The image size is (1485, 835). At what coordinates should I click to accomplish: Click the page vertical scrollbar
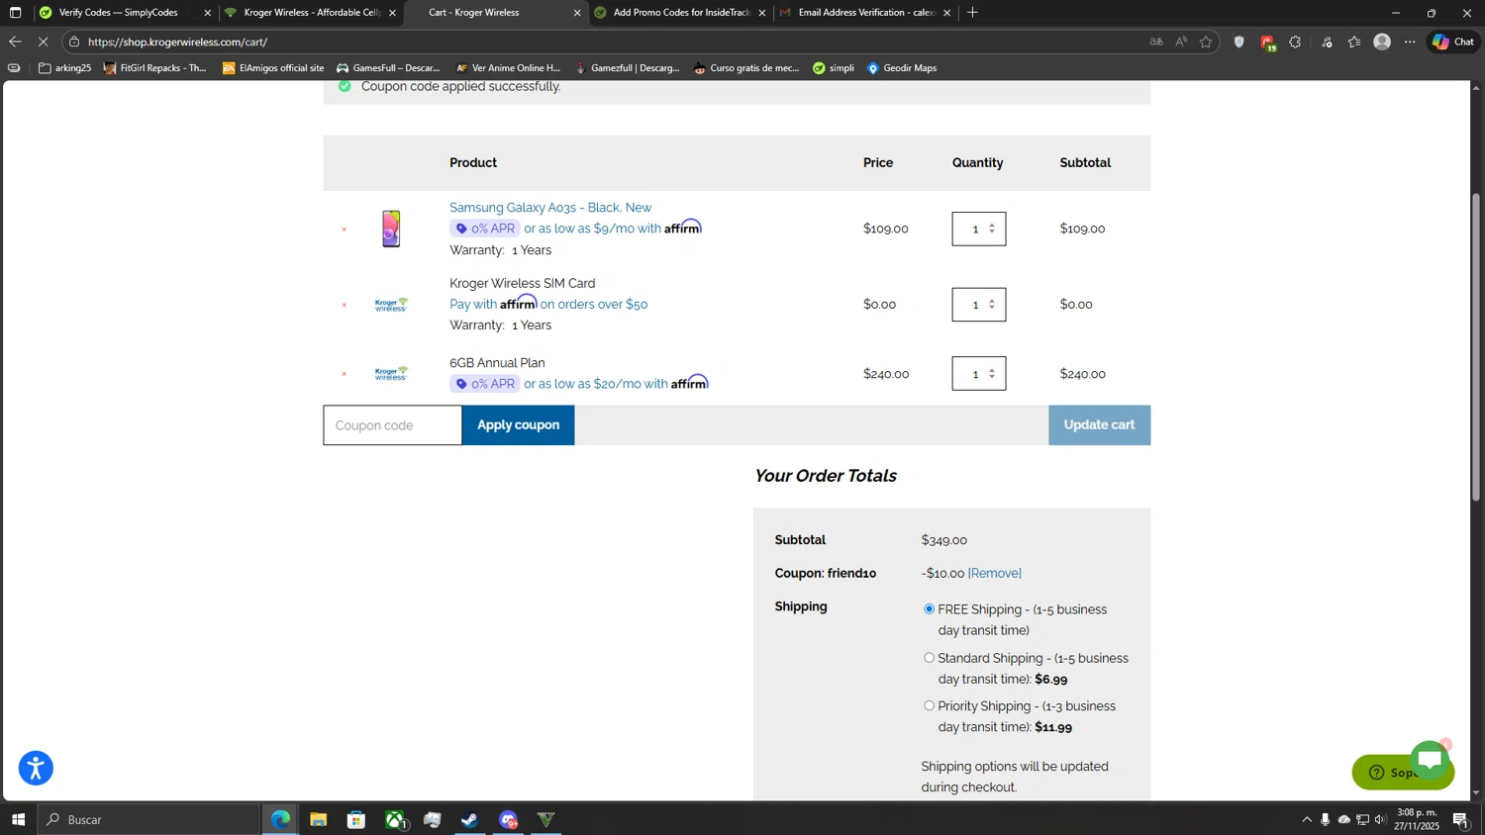(x=1476, y=346)
